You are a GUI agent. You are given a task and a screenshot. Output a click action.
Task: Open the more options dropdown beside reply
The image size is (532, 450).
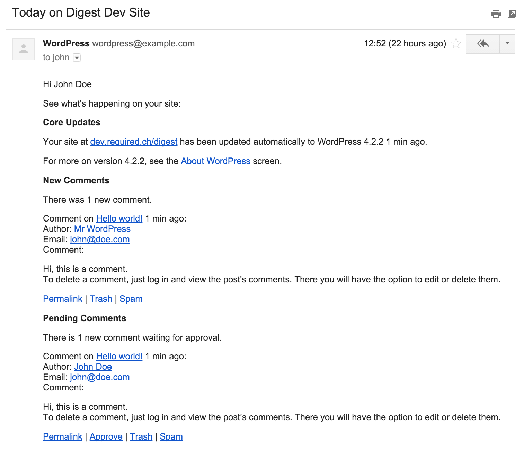tap(507, 44)
